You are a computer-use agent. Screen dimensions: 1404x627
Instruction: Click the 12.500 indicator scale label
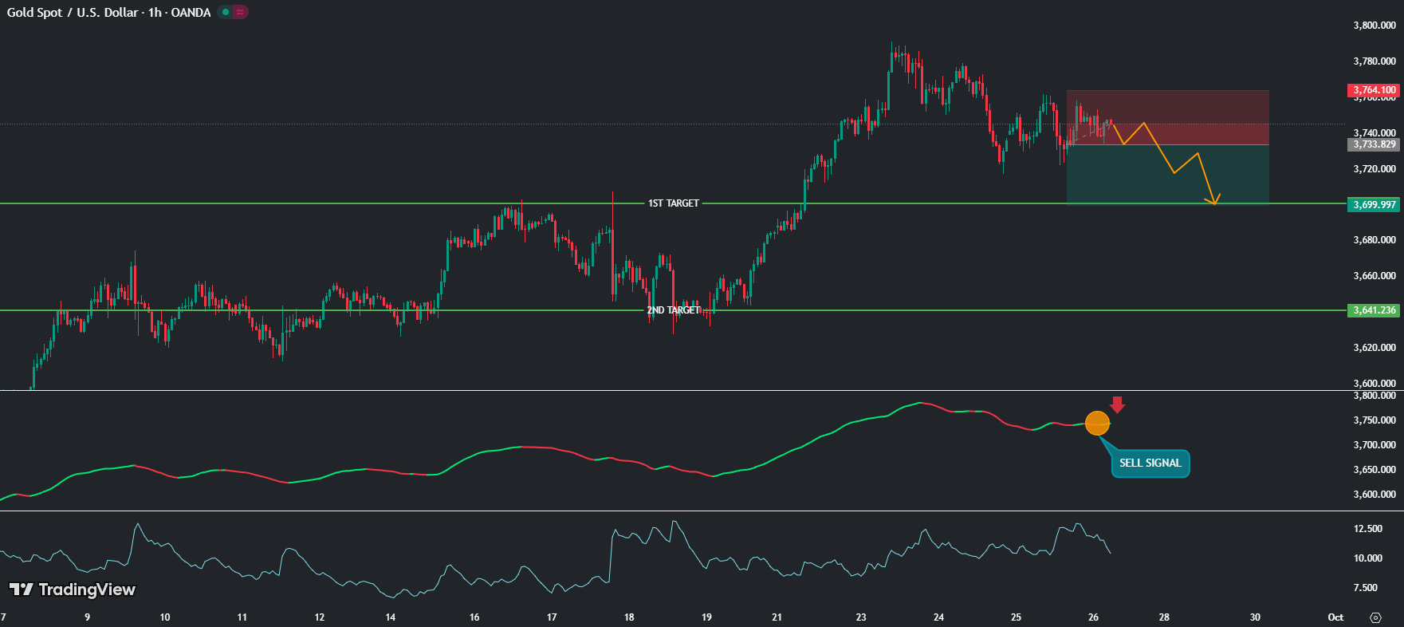click(1368, 529)
